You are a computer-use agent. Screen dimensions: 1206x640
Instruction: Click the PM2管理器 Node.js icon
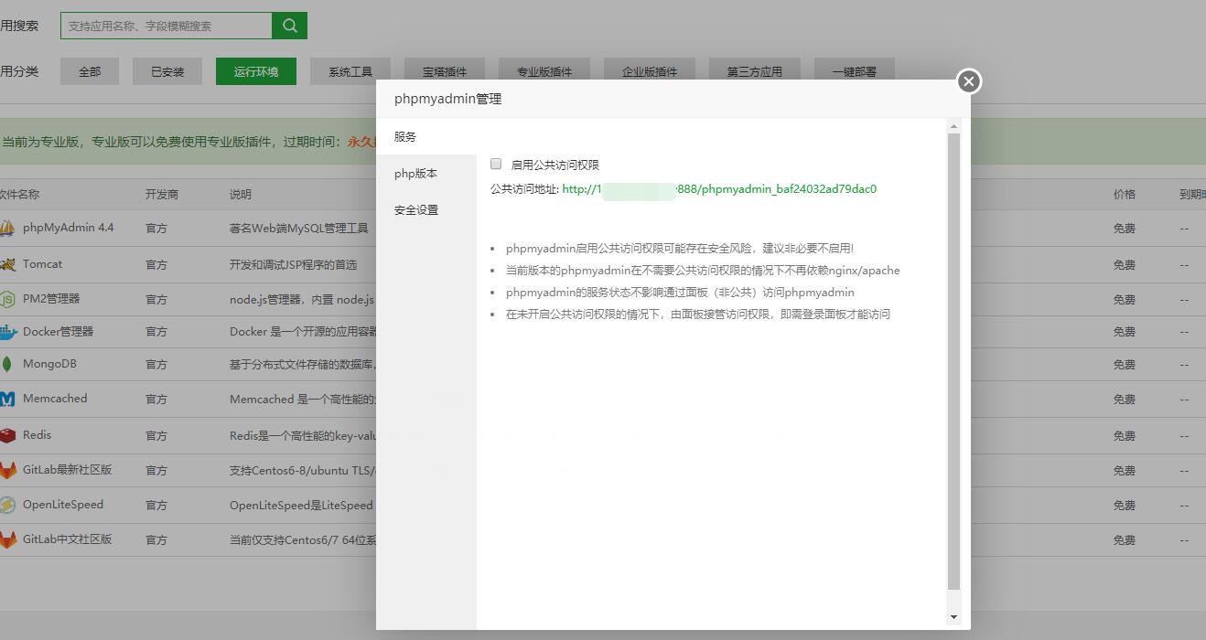[7, 299]
